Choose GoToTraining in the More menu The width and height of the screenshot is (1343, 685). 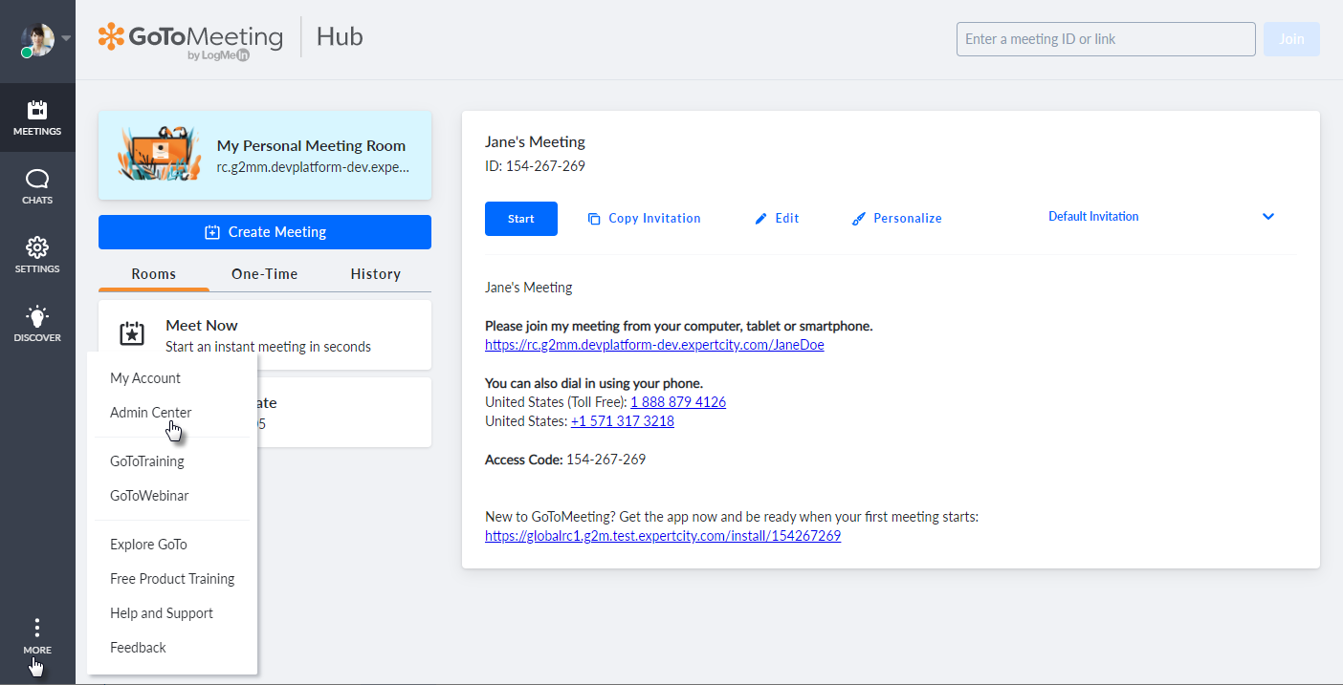(147, 461)
